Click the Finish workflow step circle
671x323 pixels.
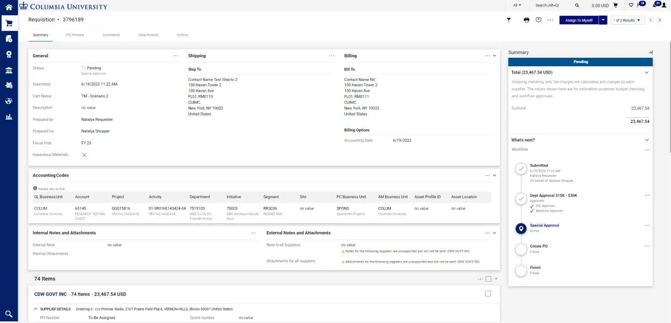(x=521, y=270)
